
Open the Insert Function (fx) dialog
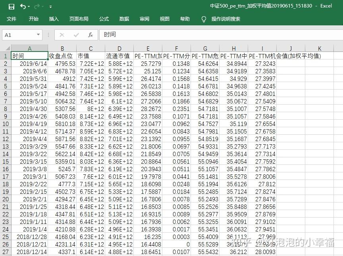[91, 34]
